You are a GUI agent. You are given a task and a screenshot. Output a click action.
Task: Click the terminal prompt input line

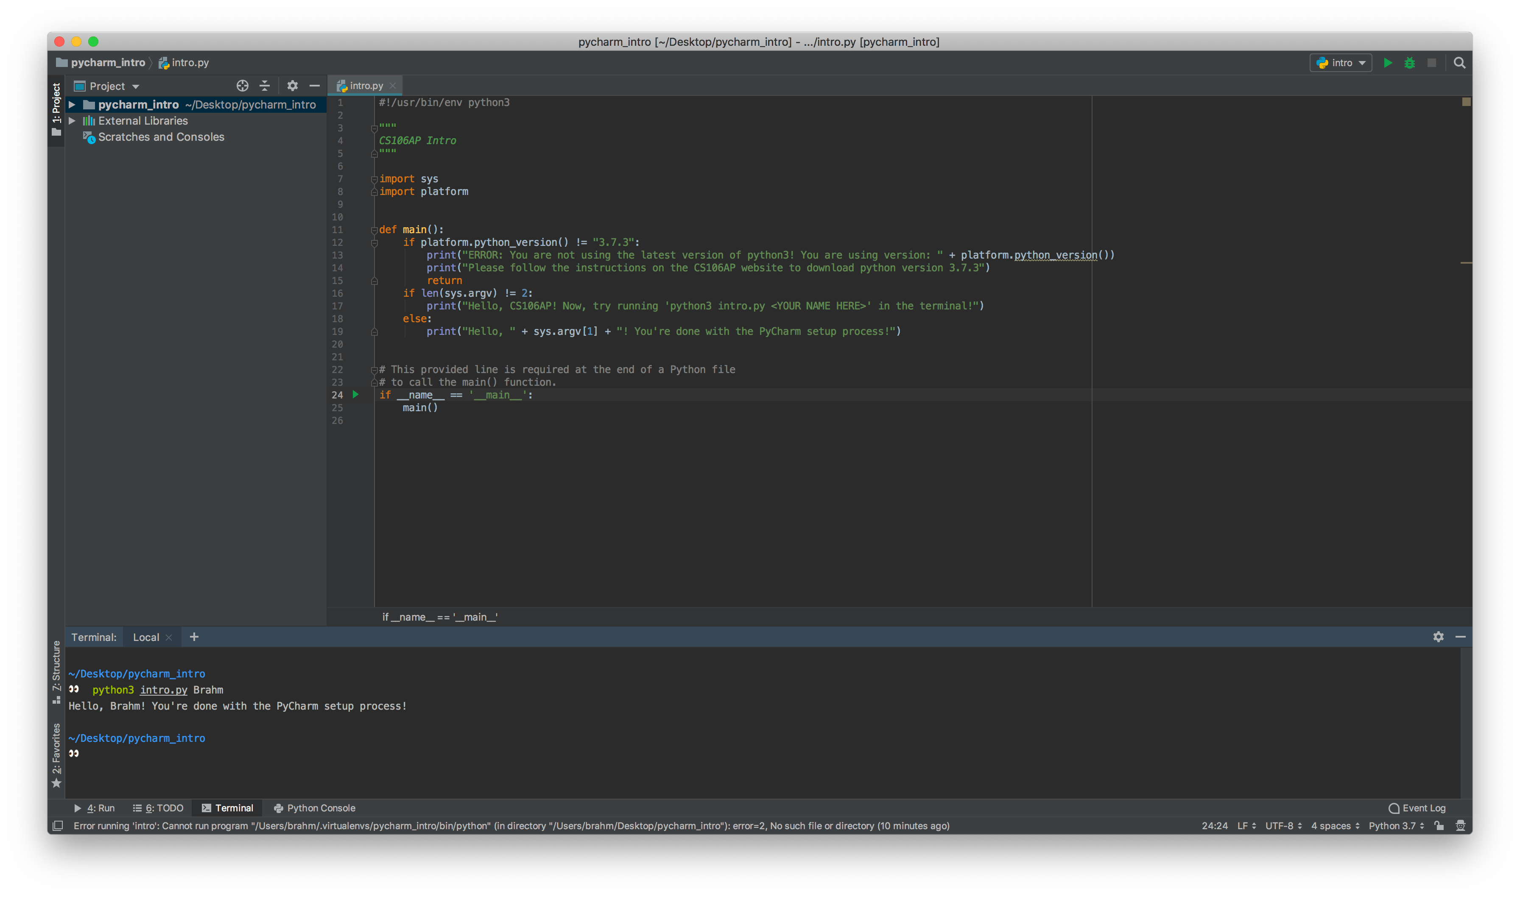coord(762,754)
